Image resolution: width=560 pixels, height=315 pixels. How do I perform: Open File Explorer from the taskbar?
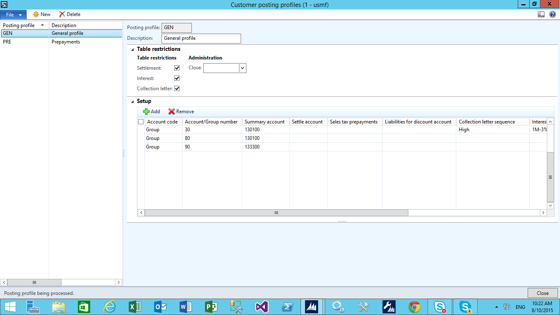pyautogui.click(x=59, y=307)
